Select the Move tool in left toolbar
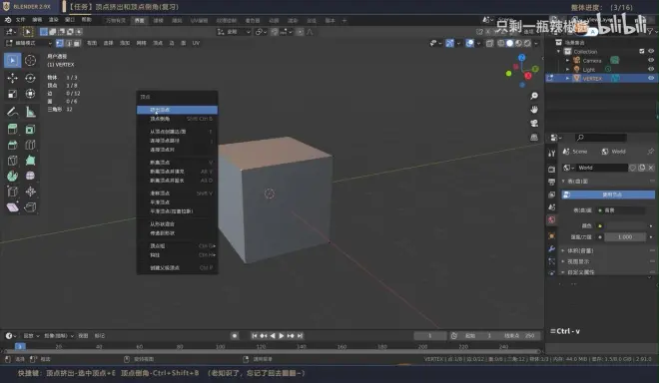Image resolution: width=659 pixels, height=383 pixels. pyautogui.click(x=12, y=78)
